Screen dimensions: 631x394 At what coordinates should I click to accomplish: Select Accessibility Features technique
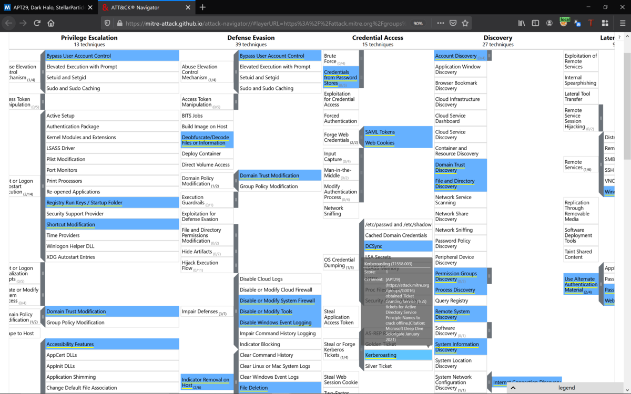tap(112, 344)
